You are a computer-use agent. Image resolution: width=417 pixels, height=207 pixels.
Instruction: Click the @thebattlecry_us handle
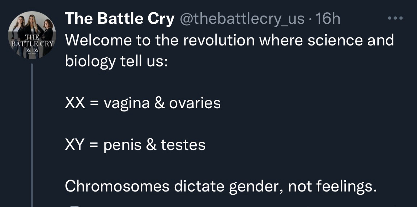coord(242,19)
